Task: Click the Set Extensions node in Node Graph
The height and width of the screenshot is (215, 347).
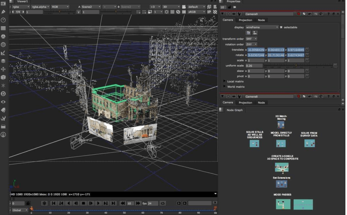Action: coord(281,184)
